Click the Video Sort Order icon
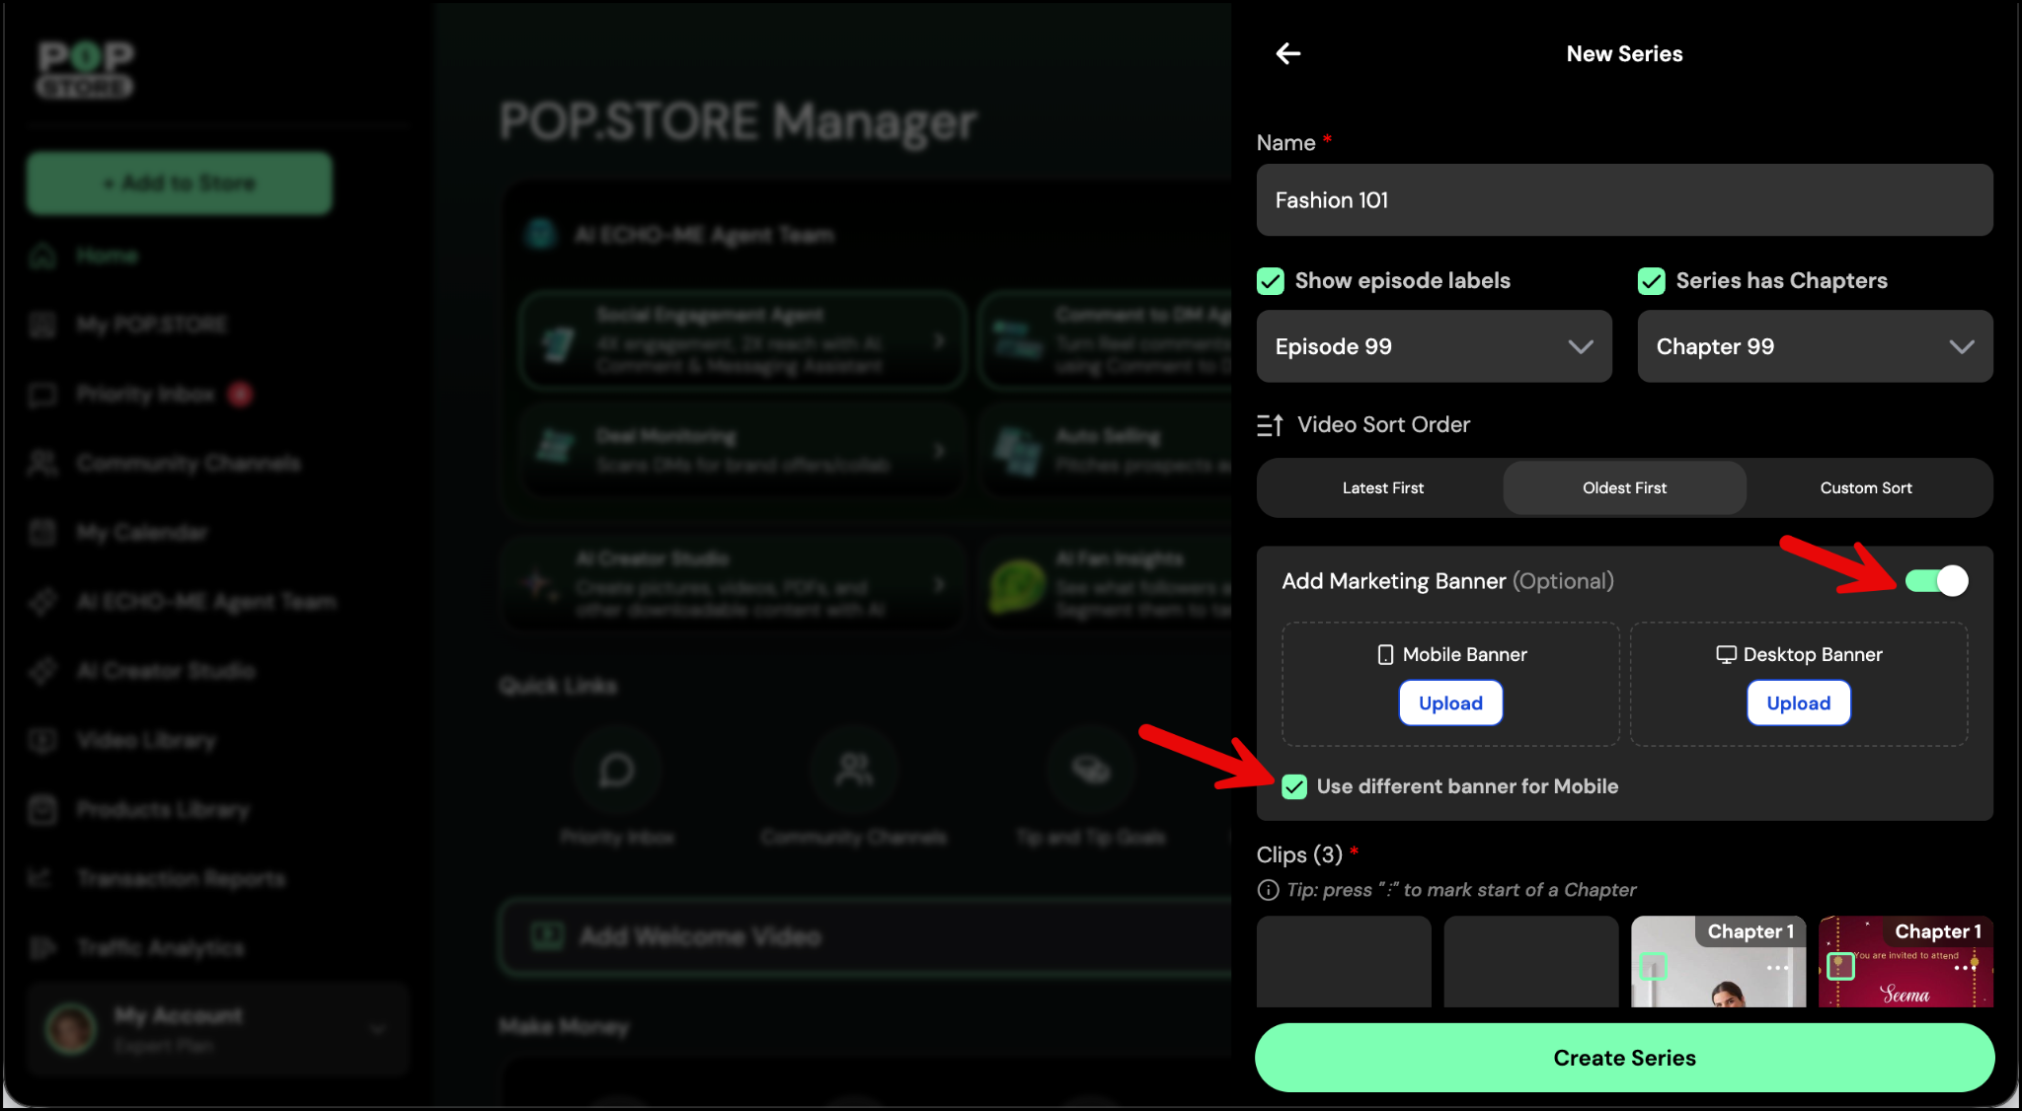Viewport: 2022px width, 1111px height. click(1270, 425)
